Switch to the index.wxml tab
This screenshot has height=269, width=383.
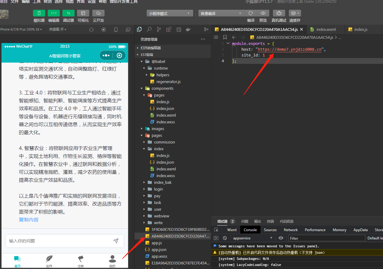pyautogui.click(x=325, y=29)
